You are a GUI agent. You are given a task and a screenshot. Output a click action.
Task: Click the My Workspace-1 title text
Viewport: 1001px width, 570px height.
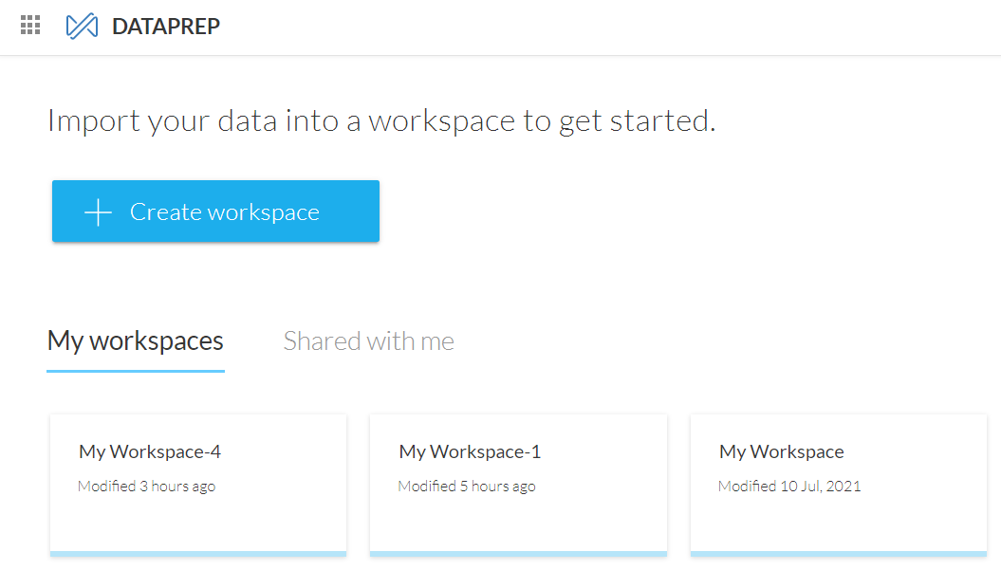point(470,451)
